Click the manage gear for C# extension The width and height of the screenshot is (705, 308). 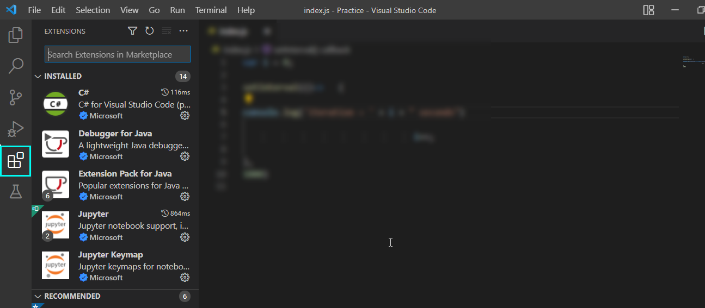pyautogui.click(x=185, y=116)
